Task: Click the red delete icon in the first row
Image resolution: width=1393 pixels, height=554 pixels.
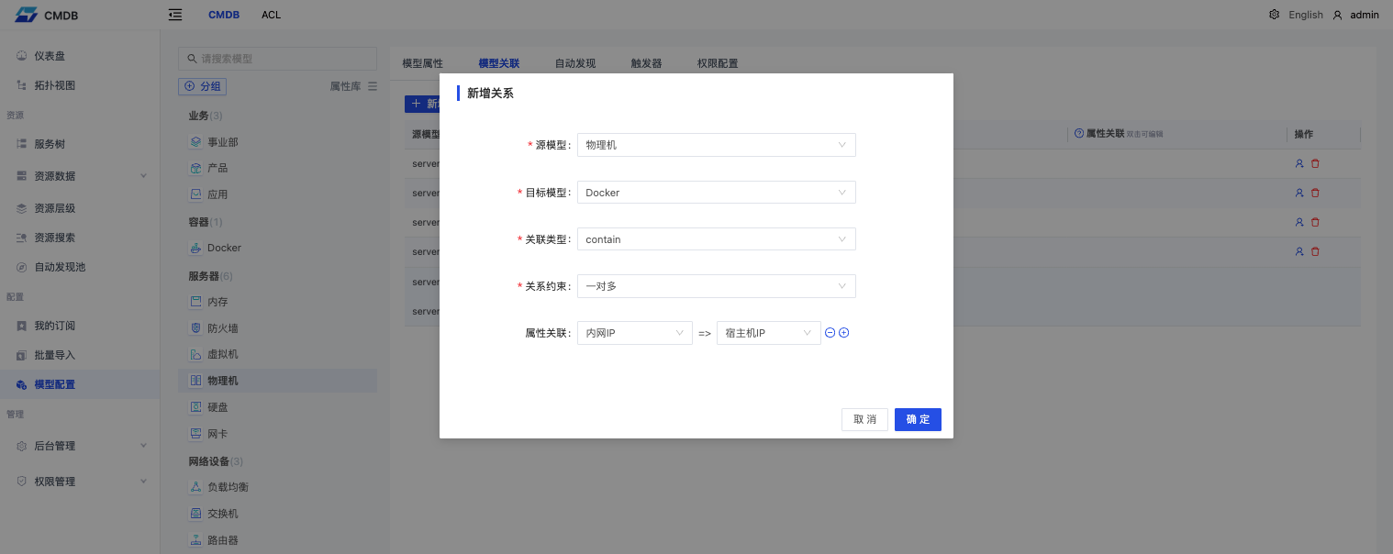Action: [1315, 164]
